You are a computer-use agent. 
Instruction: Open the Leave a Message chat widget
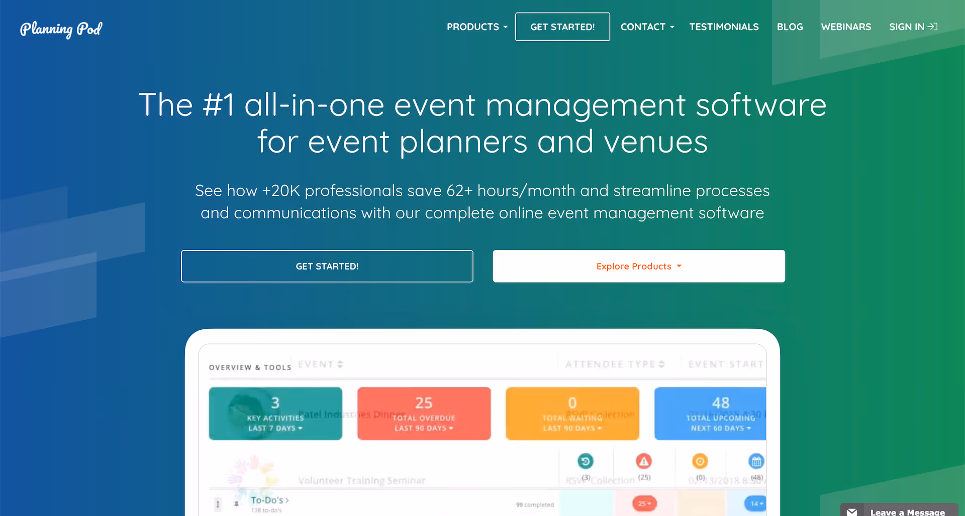(x=899, y=510)
